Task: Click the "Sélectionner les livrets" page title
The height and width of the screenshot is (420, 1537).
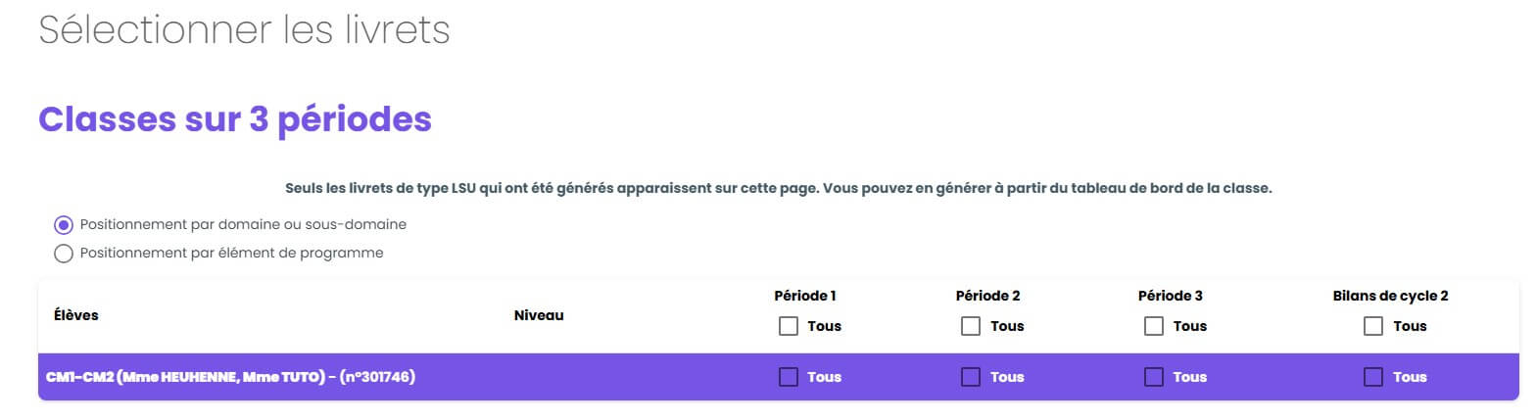Action: (x=244, y=30)
